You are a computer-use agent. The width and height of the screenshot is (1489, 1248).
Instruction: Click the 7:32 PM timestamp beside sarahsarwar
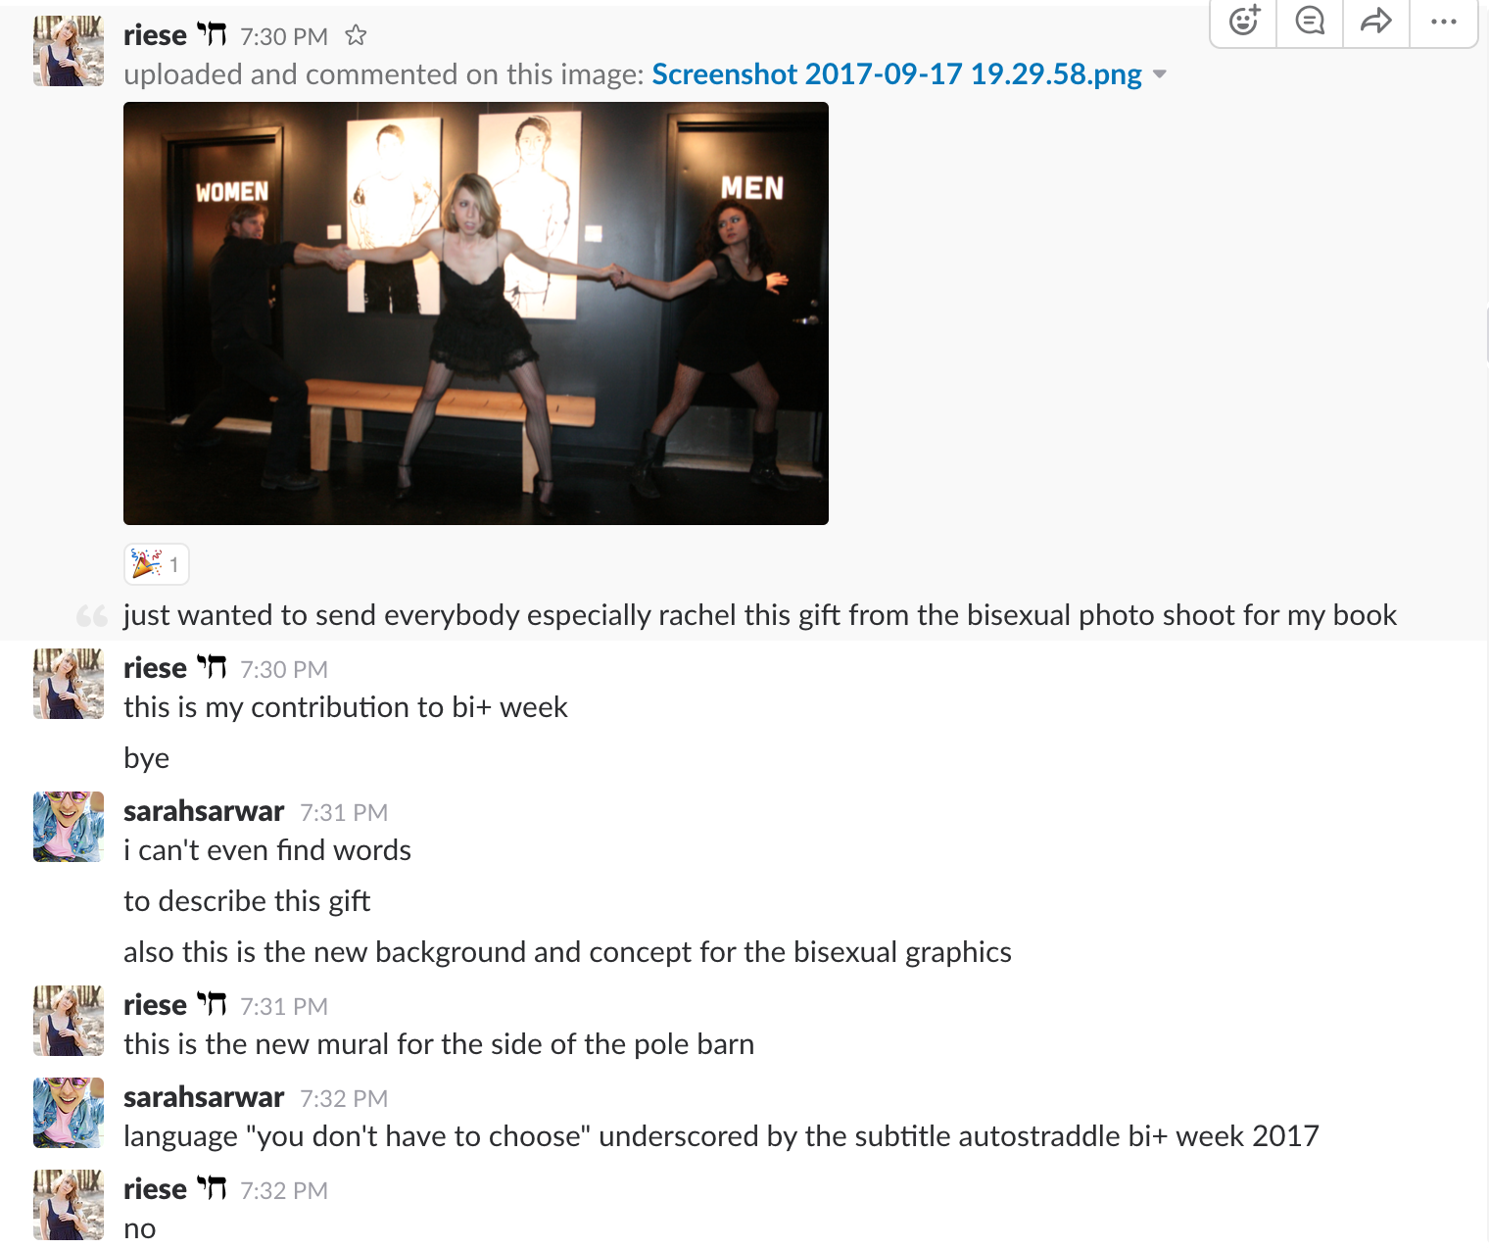[x=344, y=1099]
